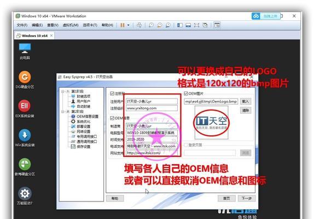Open the dropdown arrow beside the pause button
Screen dimensions: 314x219
click(129, 25)
